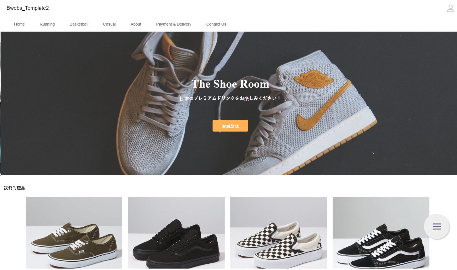Click the hero banner sneaker photo
This screenshot has width=457, height=270.
point(229,103)
